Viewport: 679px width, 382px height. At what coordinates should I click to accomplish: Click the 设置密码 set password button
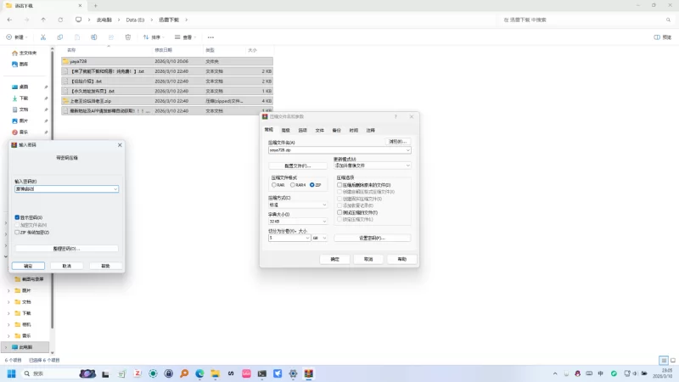coord(372,238)
